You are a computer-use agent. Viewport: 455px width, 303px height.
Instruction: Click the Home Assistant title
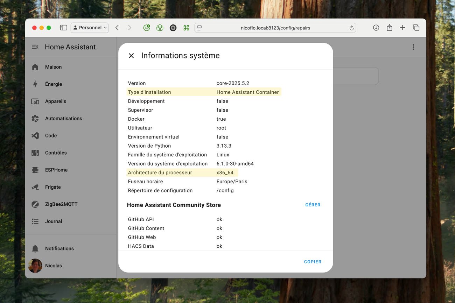[x=70, y=47]
